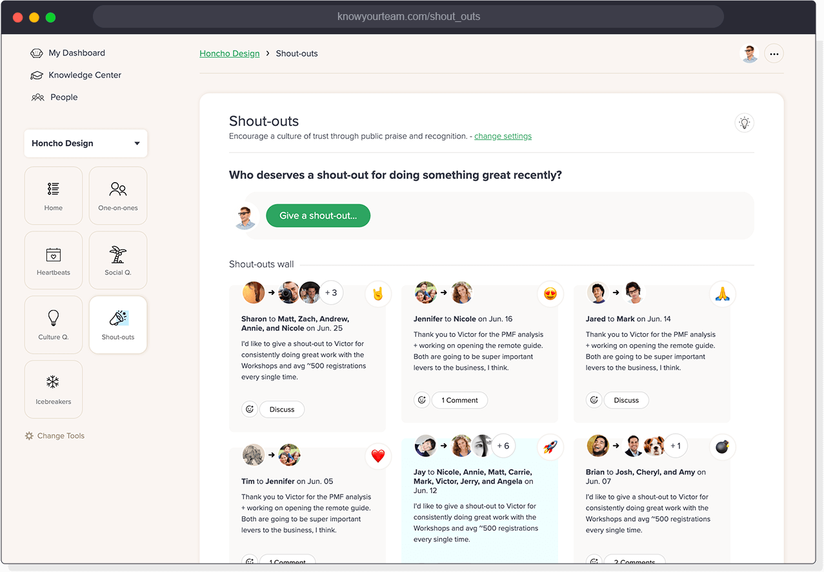Image resolution: width=824 pixels, height=572 pixels.
Task: Click the lightbulb tips icon
Action: point(744,123)
